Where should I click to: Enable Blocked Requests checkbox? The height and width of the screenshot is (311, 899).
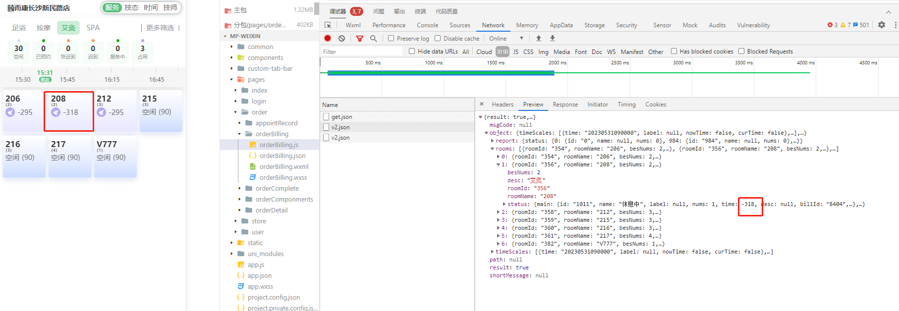click(x=741, y=51)
